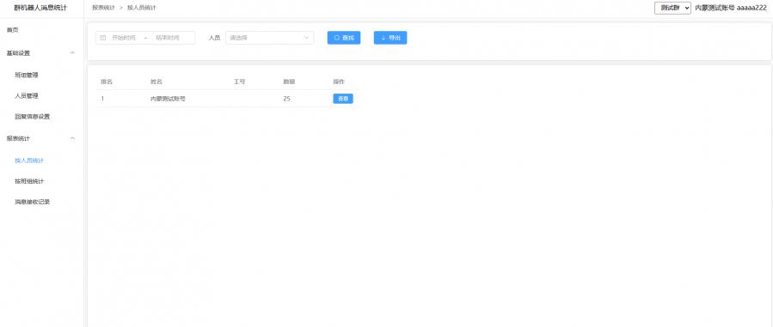Collapse the 报表统计 menu group

[41, 138]
